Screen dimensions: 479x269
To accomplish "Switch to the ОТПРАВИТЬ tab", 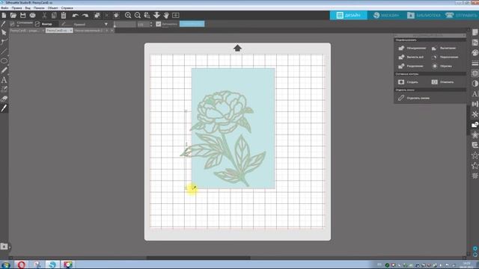I will point(461,15).
